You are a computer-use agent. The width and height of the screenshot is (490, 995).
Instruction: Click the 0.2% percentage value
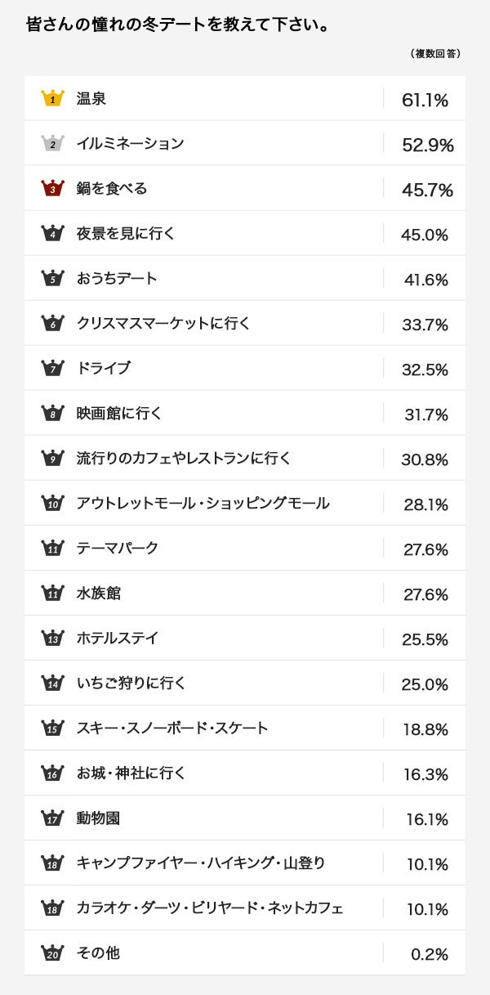pyautogui.click(x=430, y=954)
